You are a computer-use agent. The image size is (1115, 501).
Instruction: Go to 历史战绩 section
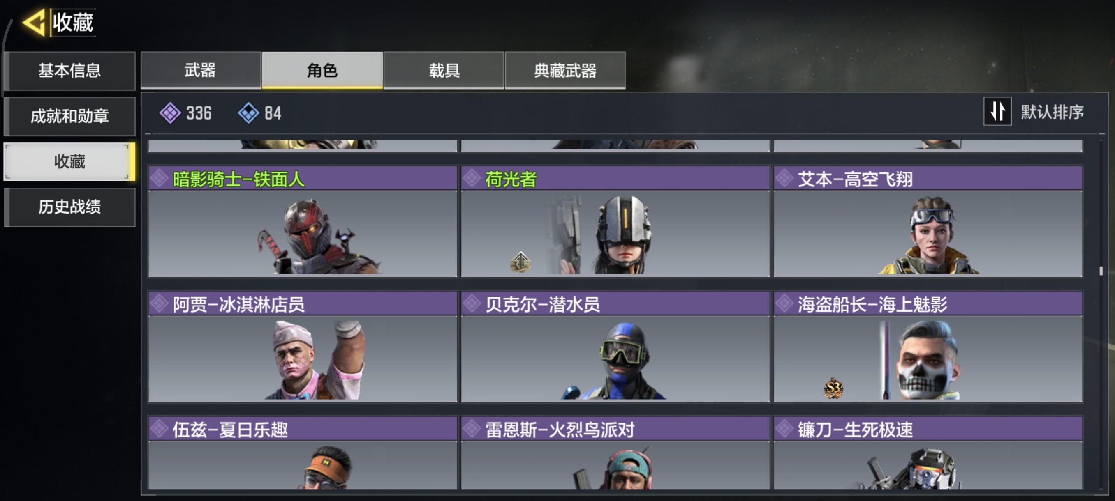pyautogui.click(x=70, y=207)
